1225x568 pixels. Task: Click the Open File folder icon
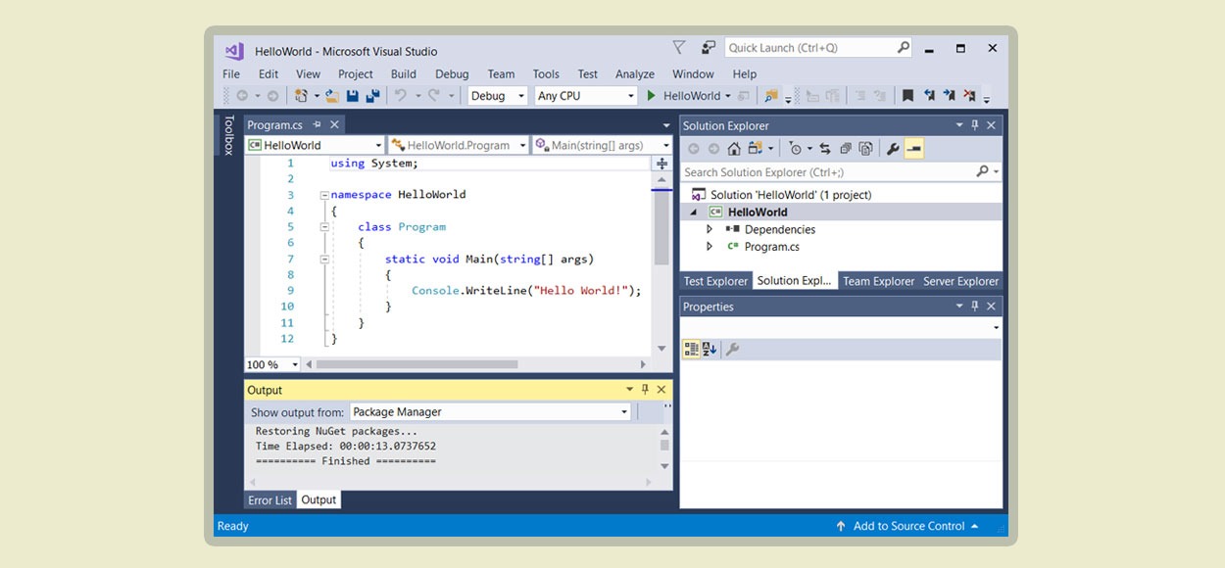click(332, 96)
